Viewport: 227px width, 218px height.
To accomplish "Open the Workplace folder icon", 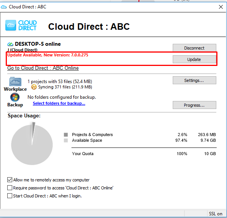I will [15, 82].
